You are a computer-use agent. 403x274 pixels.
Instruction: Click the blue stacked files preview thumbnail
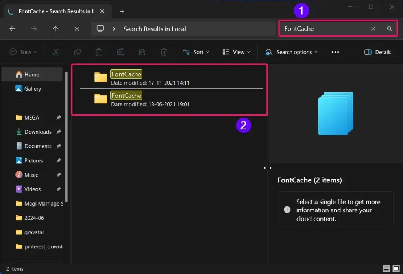click(336, 114)
